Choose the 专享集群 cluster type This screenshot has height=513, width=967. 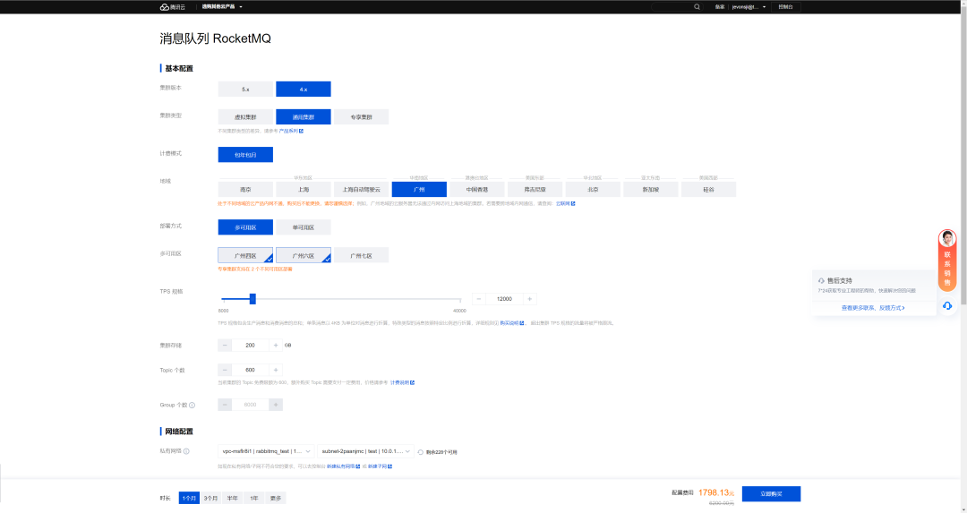point(362,116)
